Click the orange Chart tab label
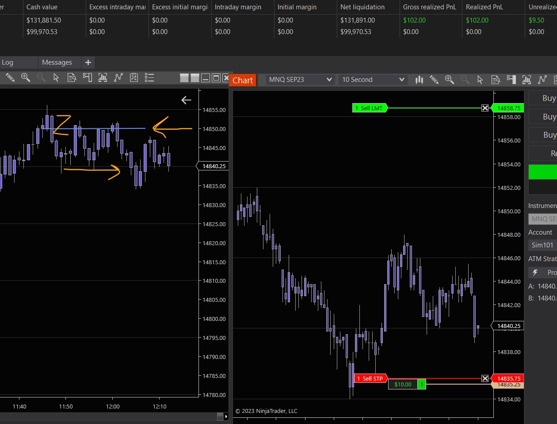Screen dimensions: 557x424 [243, 80]
